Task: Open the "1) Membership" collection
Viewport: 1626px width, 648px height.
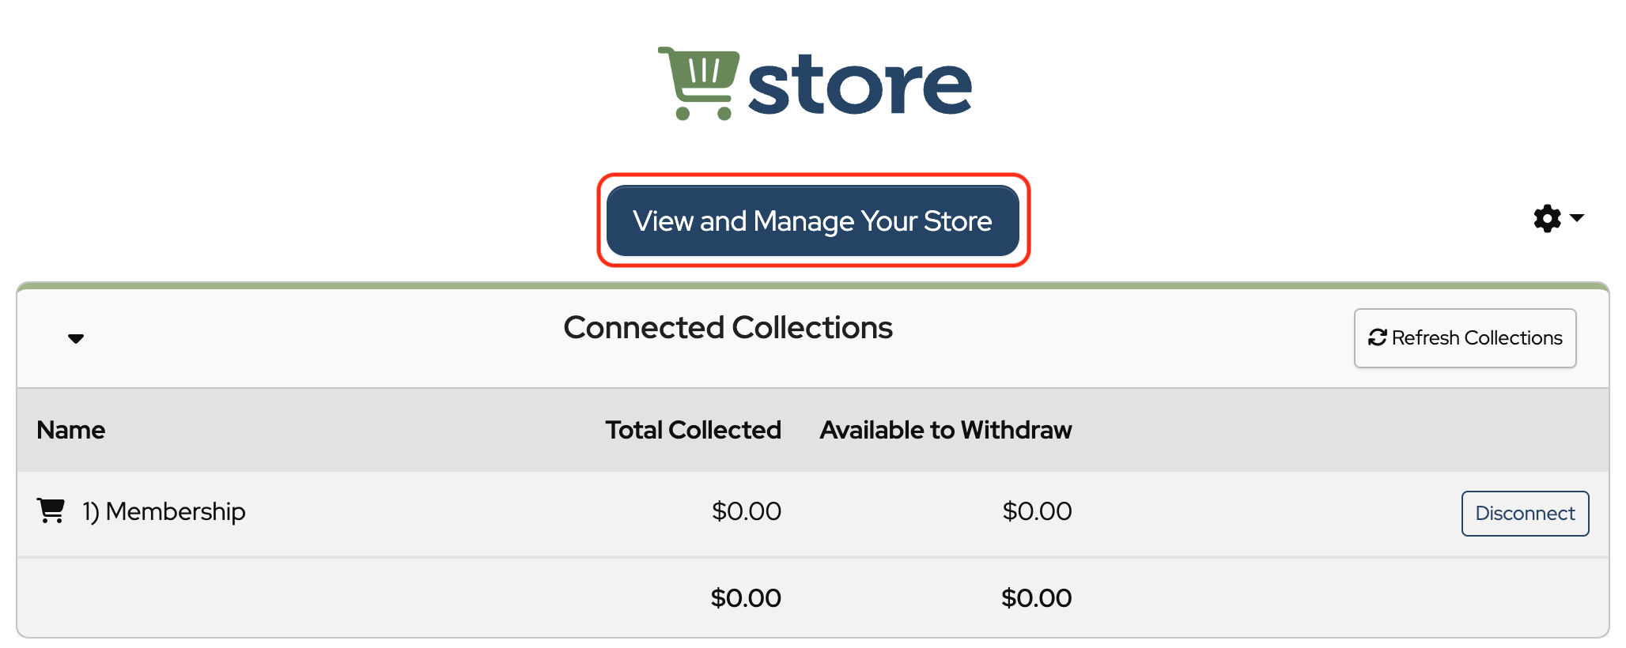Action: 164,512
